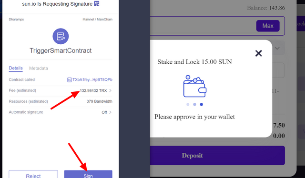This screenshot has width=305, height=178.
Task: Select the first progress dot under wallet
Action: point(188,105)
